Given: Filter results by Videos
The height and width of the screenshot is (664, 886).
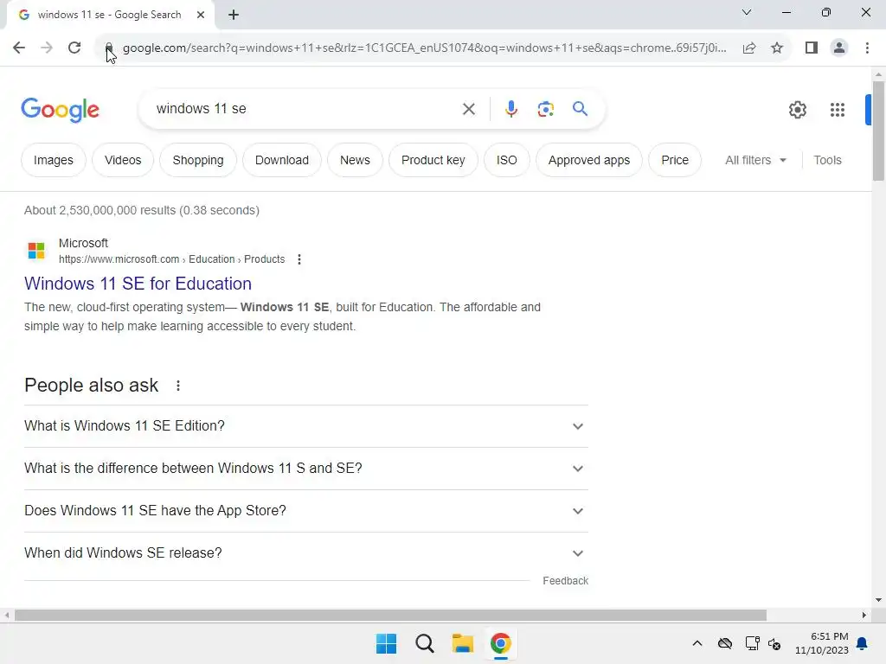Looking at the screenshot, I should click(123, 160).
